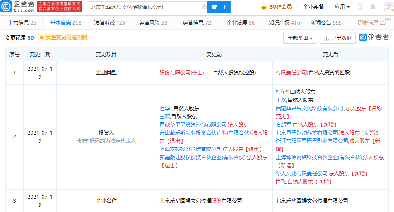The width and height of the screenshot is (394, 212).
Task: Click the 查一下 search button
Action: point(219,7)
